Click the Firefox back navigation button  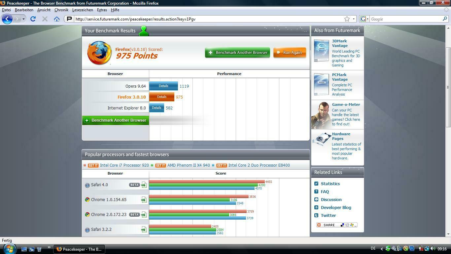[x=7, y=19]
